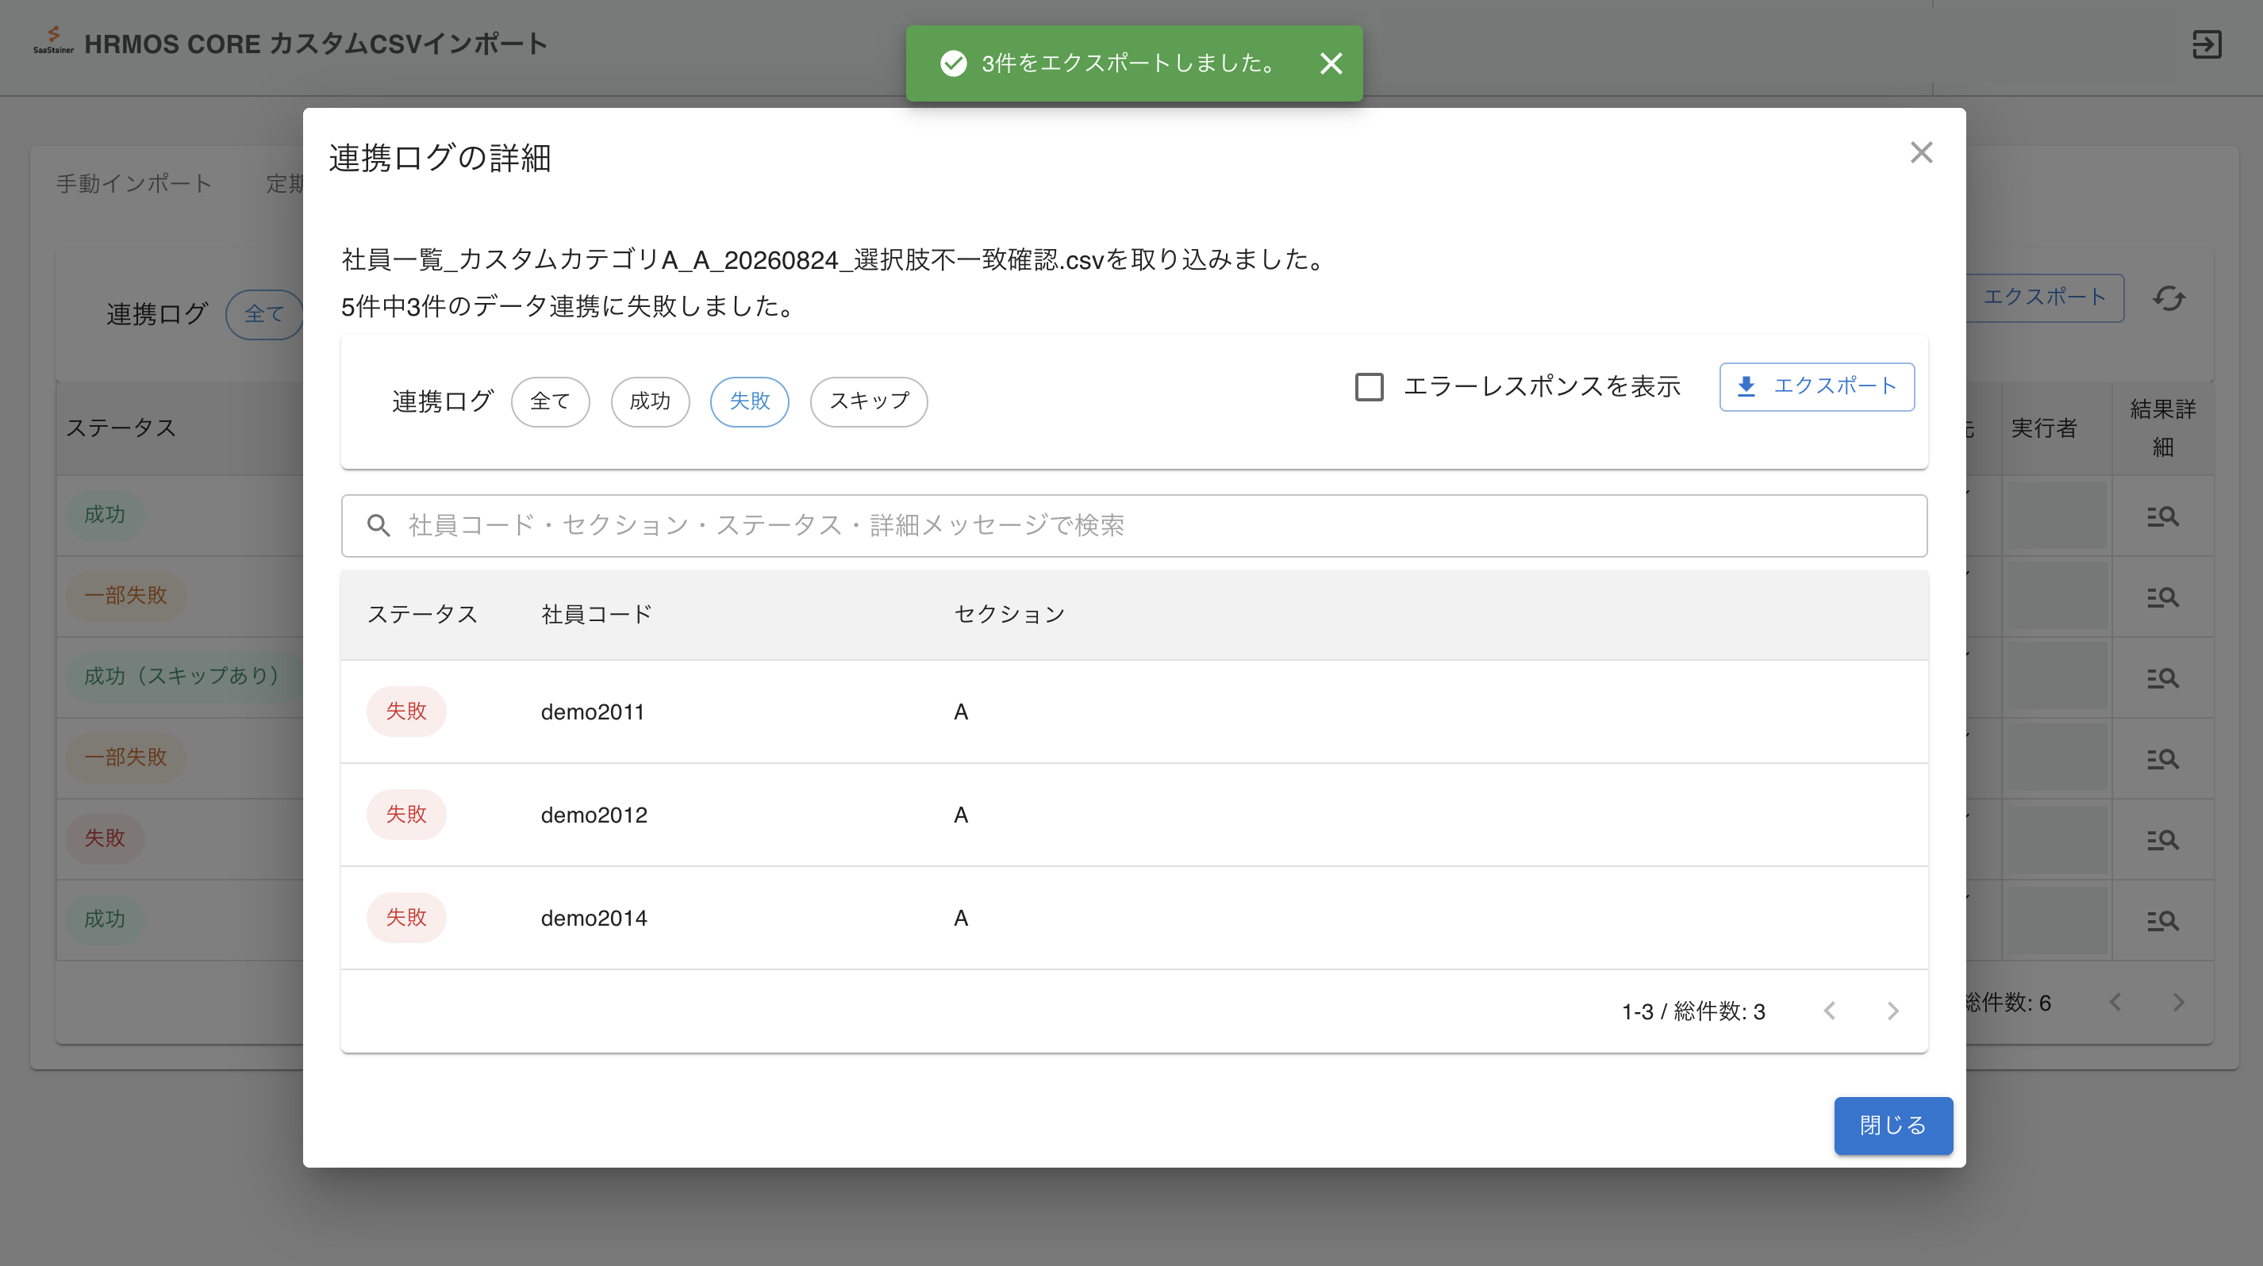
Task: Dismiss the green export success notification
Action: click(x=1331, y=63)
